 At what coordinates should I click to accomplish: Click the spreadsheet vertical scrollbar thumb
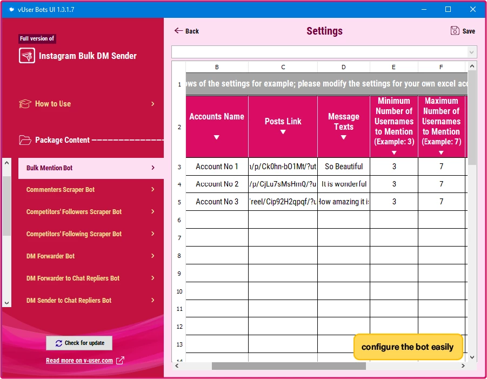[x=472, y=117]
